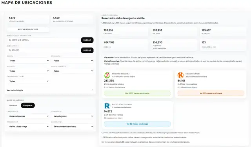Image resolution: width=251 pixels, height=147 pixels.
Task: Click 'Ver 3,257 mesas en el mapa'
Action: click(x=137, y=93)
